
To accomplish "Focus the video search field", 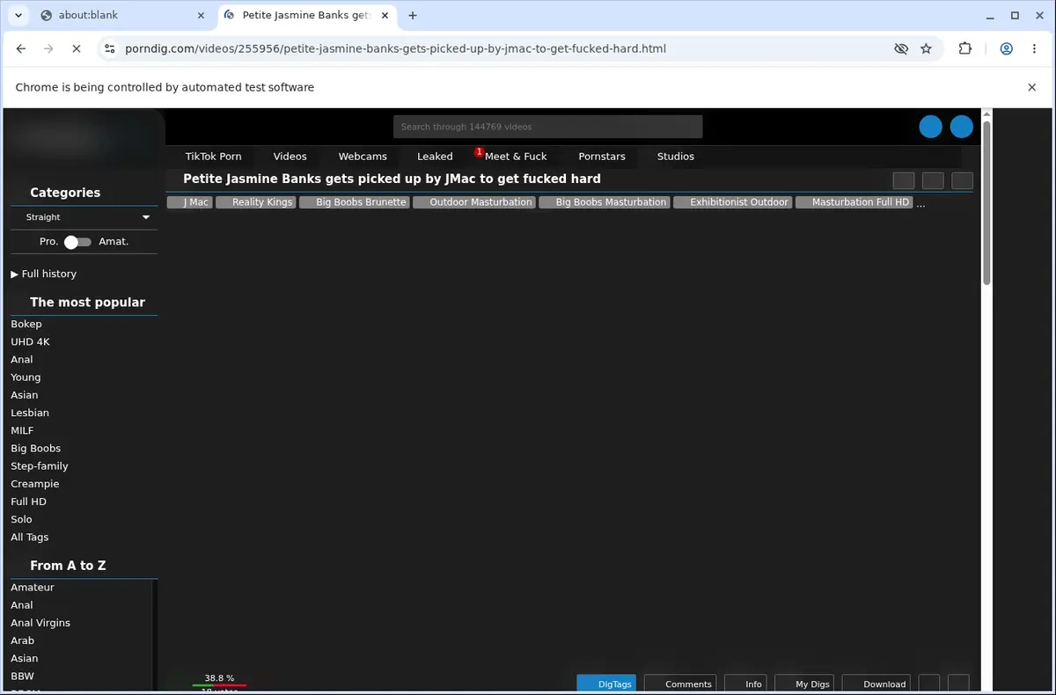I will coord(547,127).
